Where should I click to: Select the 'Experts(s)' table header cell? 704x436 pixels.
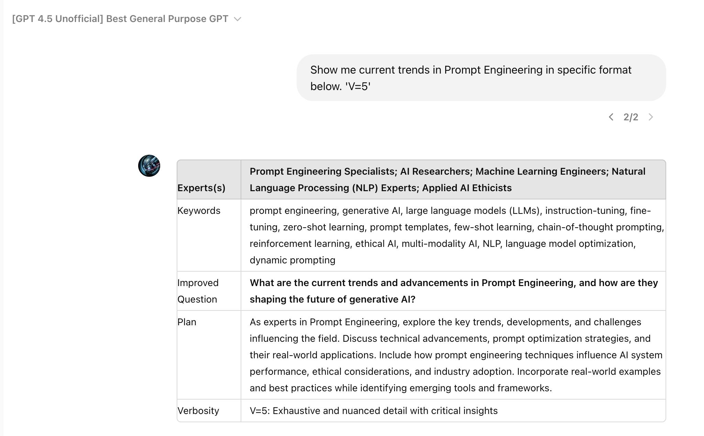tap(201, 188)
